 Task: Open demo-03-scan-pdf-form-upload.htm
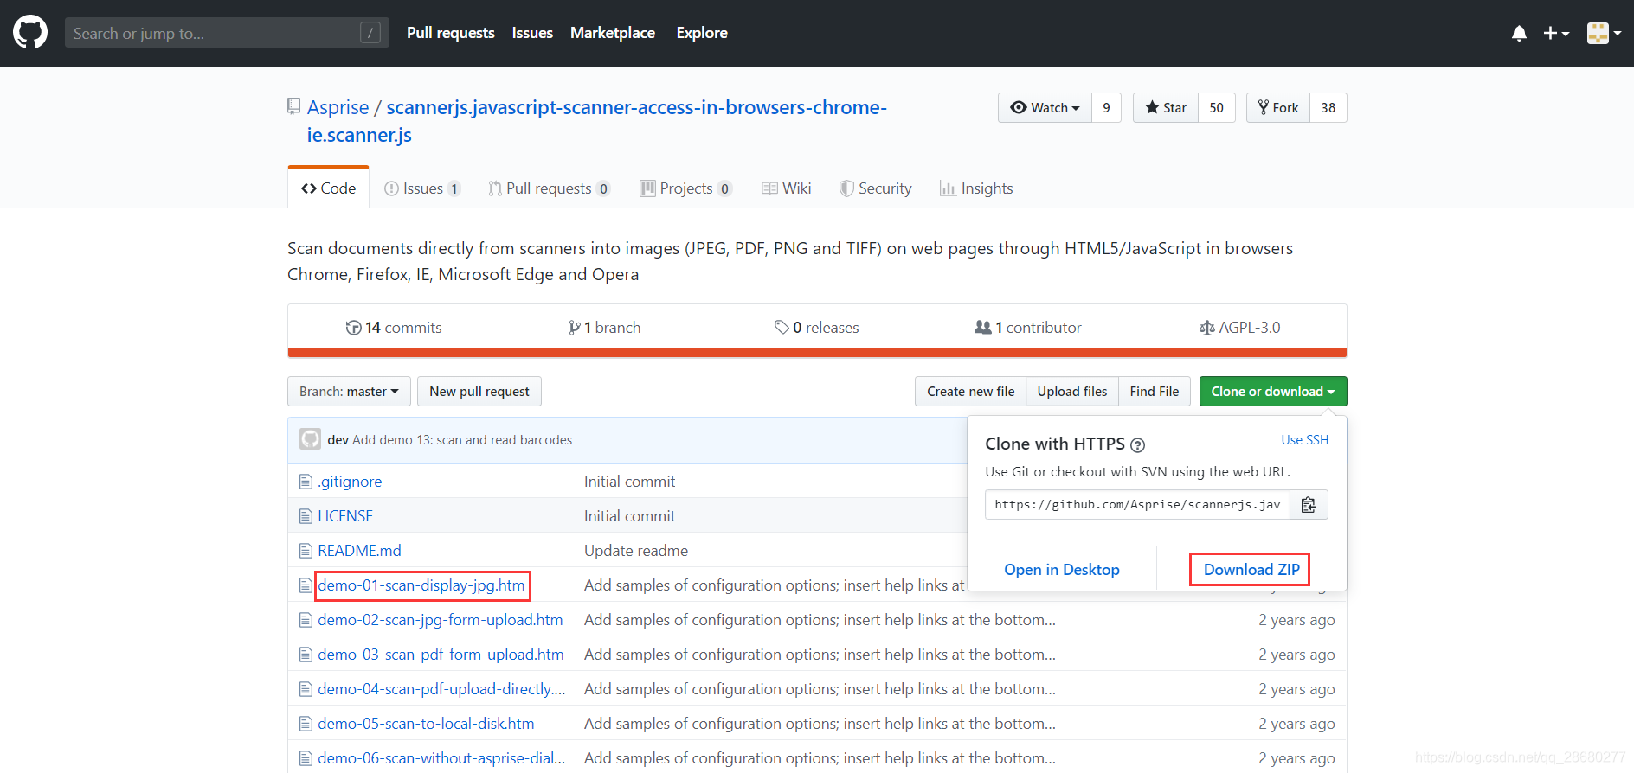coord(441,655)
